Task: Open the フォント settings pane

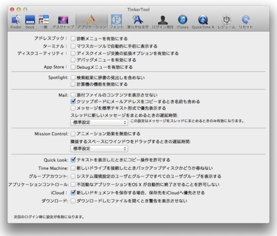Action: [x=117, y=21]
